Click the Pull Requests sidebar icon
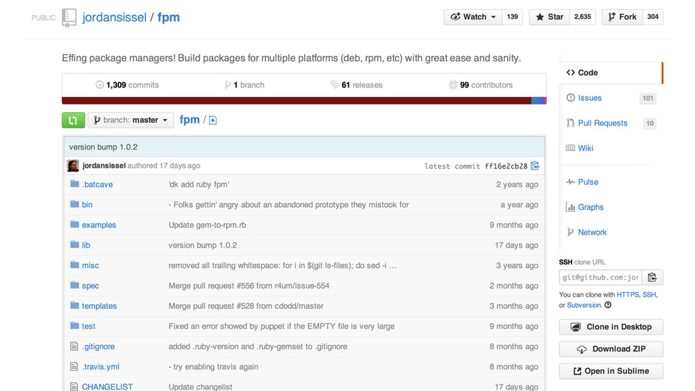The image size is (695, 391). point(570,123)
